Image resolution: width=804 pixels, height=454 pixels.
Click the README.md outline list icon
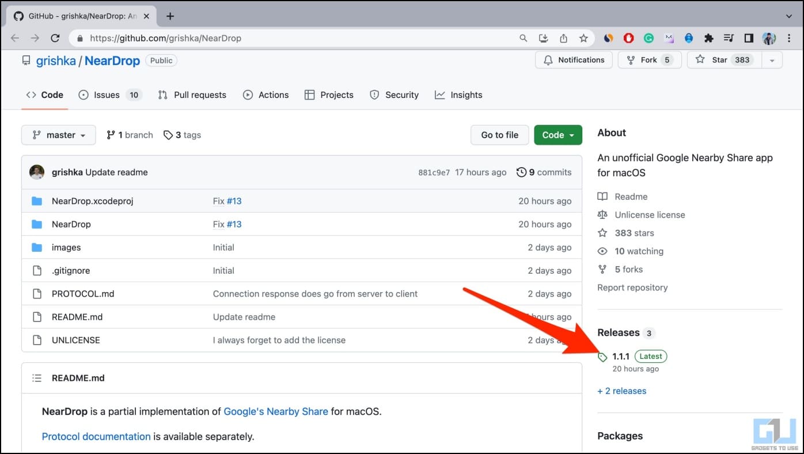coord(37,378)
